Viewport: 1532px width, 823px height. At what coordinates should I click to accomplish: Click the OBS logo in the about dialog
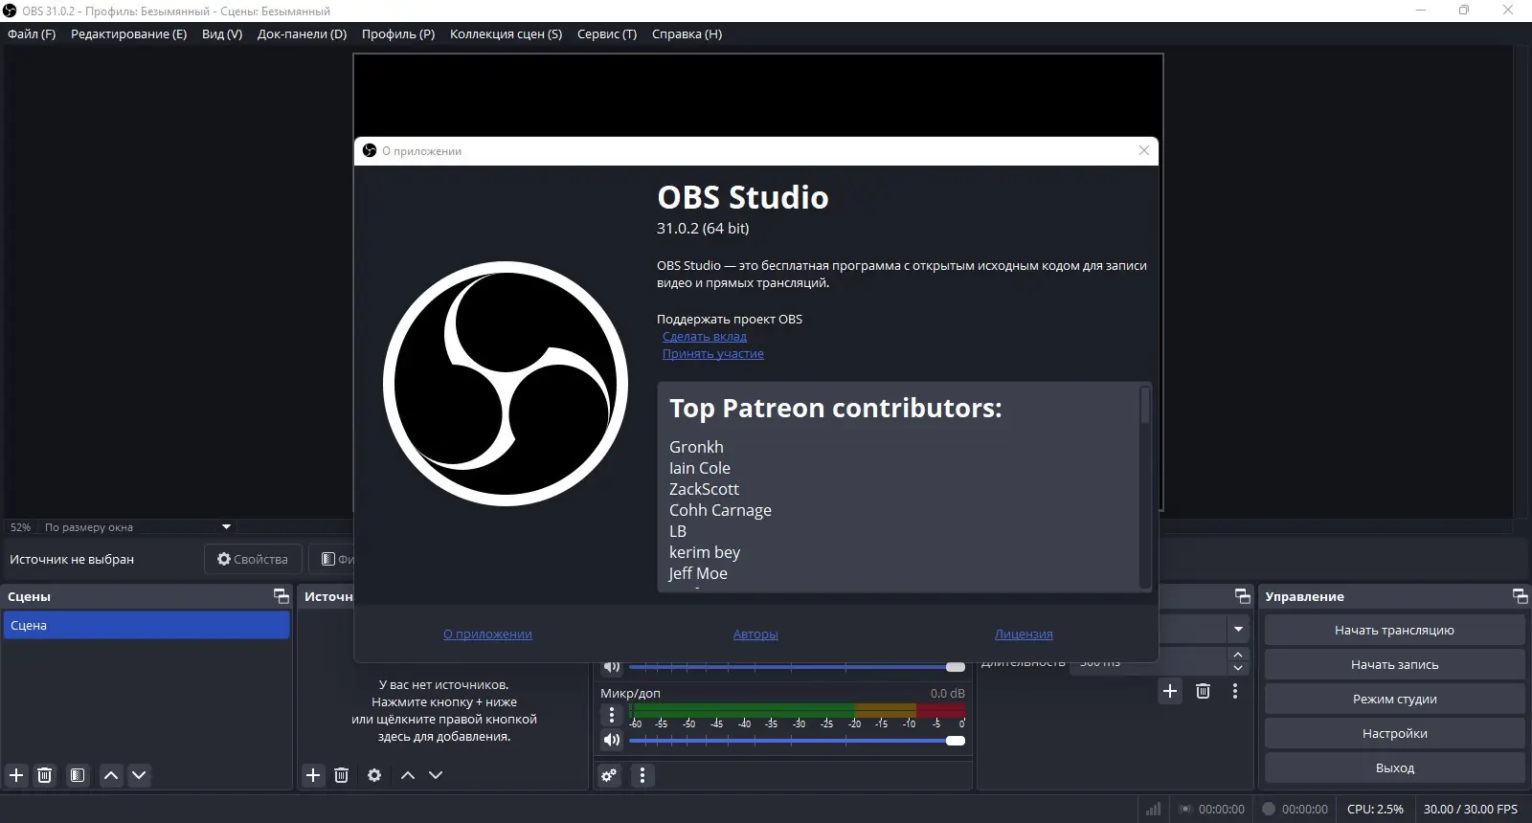[x=506, y=384]
